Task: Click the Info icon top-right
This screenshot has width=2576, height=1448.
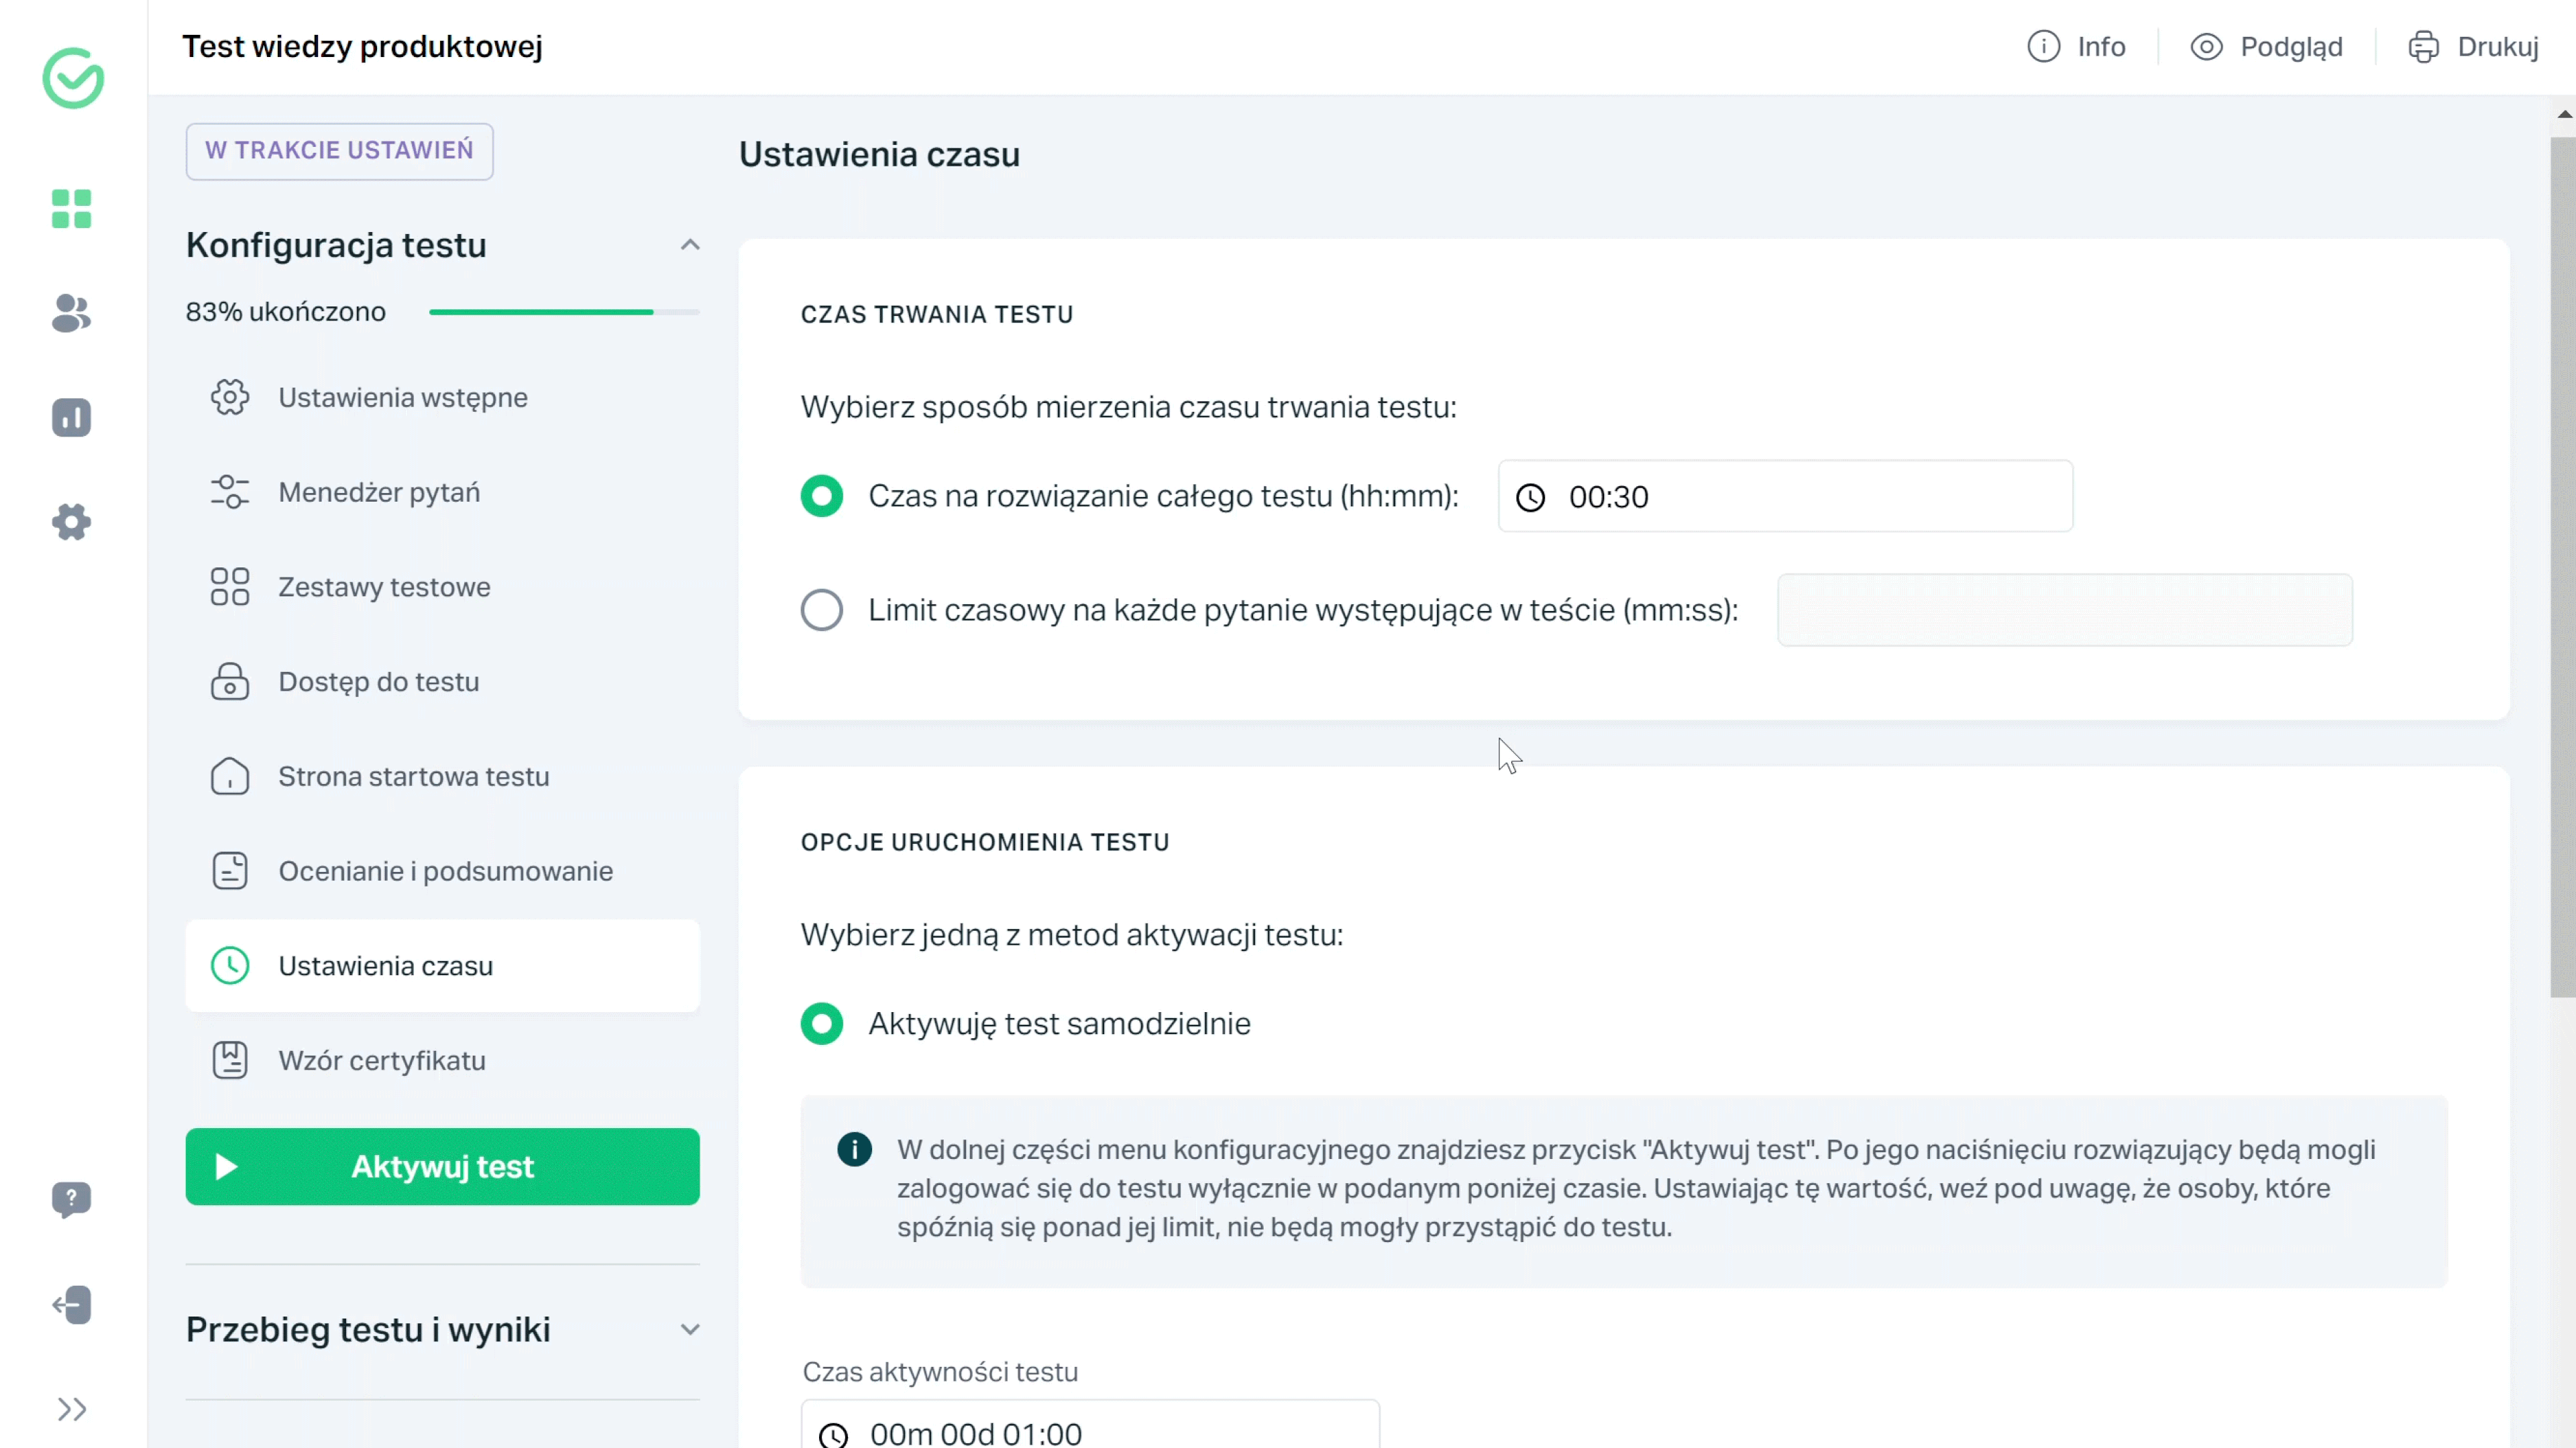Action: (2043, 46)
